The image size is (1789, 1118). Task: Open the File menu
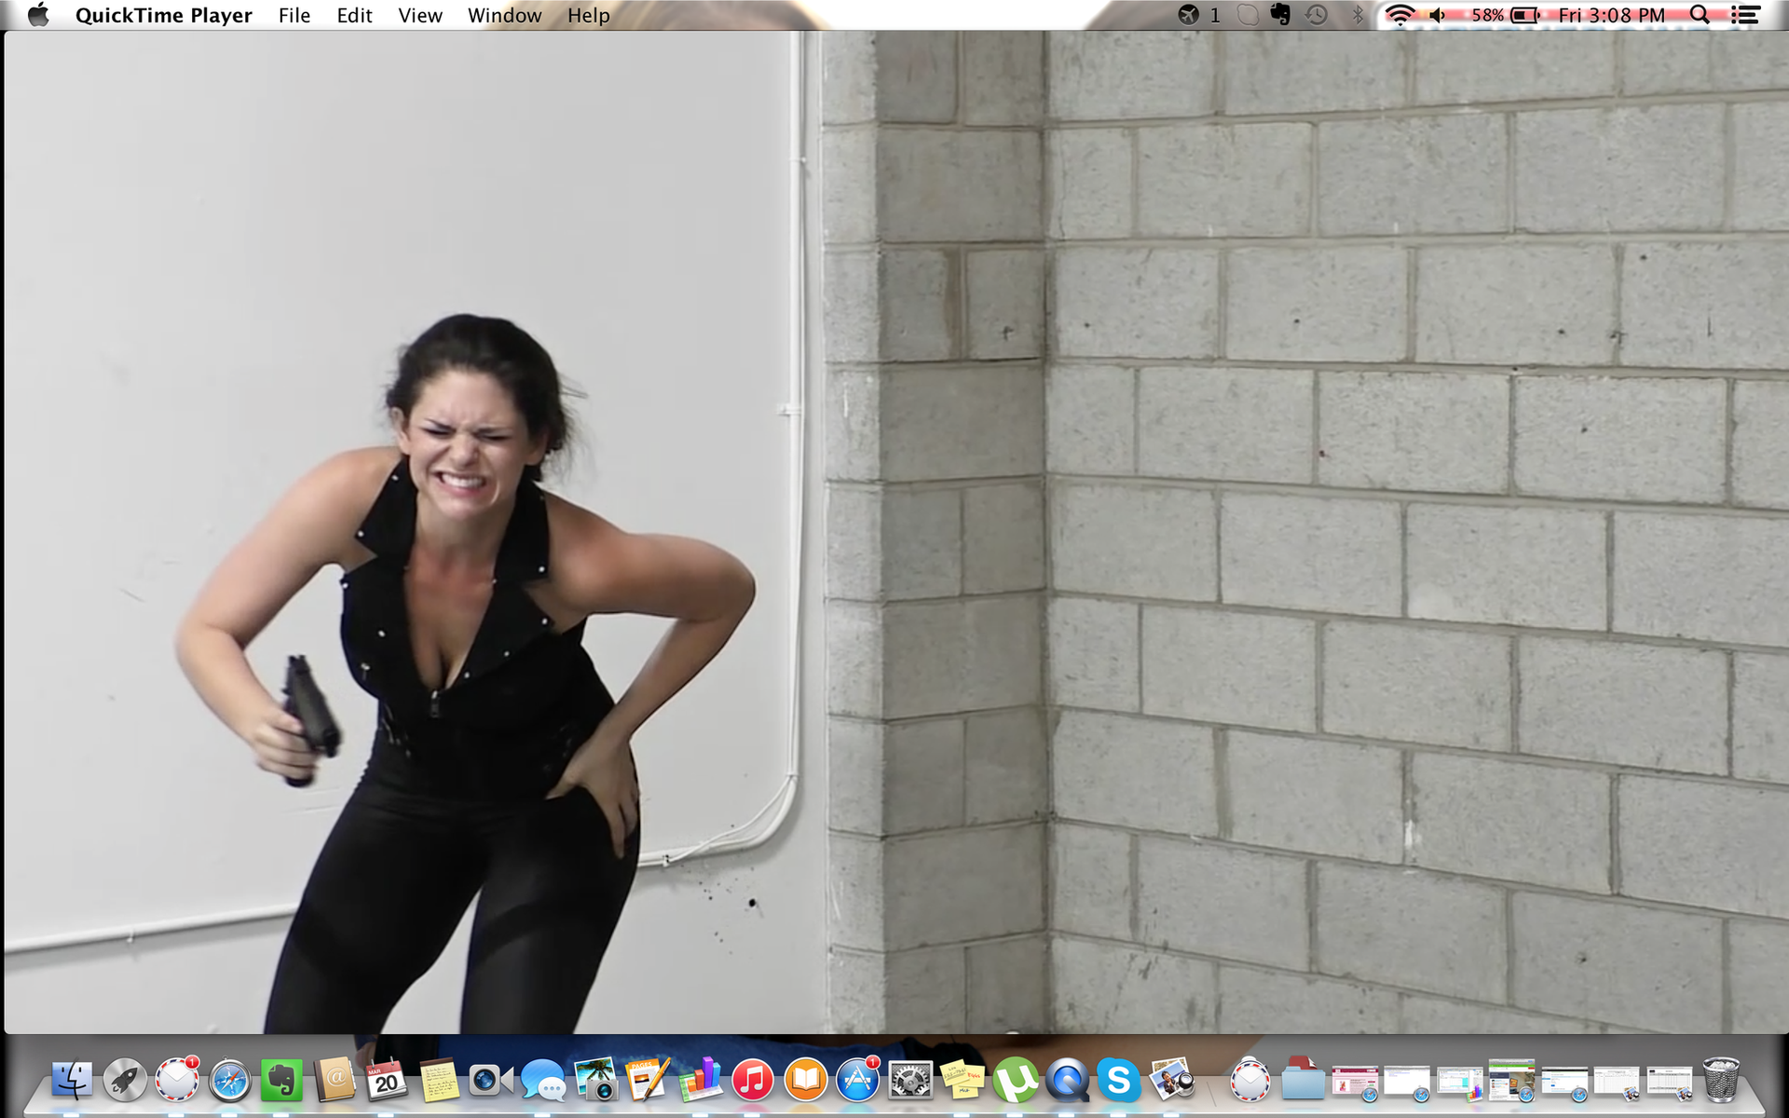pos(294,15)
